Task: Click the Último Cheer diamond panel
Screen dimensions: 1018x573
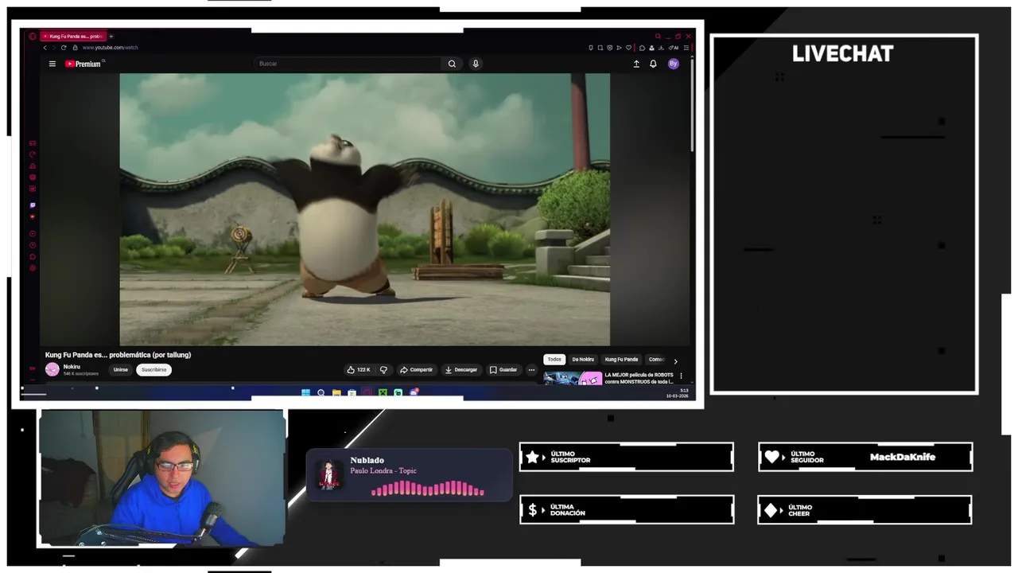Action: [865, 510]
